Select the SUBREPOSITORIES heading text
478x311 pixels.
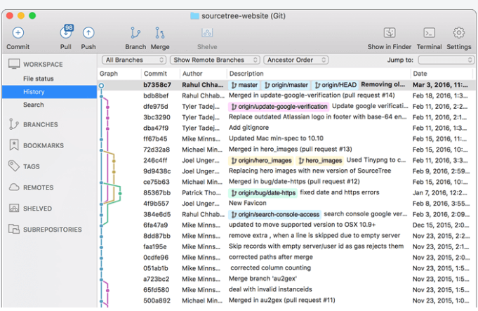(x=53, y=230)
